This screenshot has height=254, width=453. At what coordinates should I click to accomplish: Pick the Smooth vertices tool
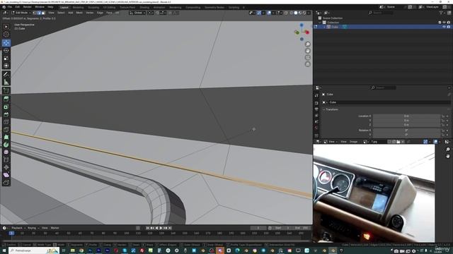pos(6,152)
